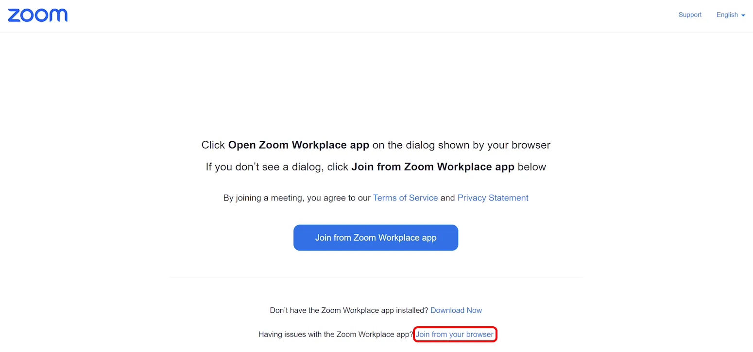Click the bold 'Open Zoom Workplace app' text
This screenshot has width=753, height=352.
pyautogui.click(x=298, y=145)
